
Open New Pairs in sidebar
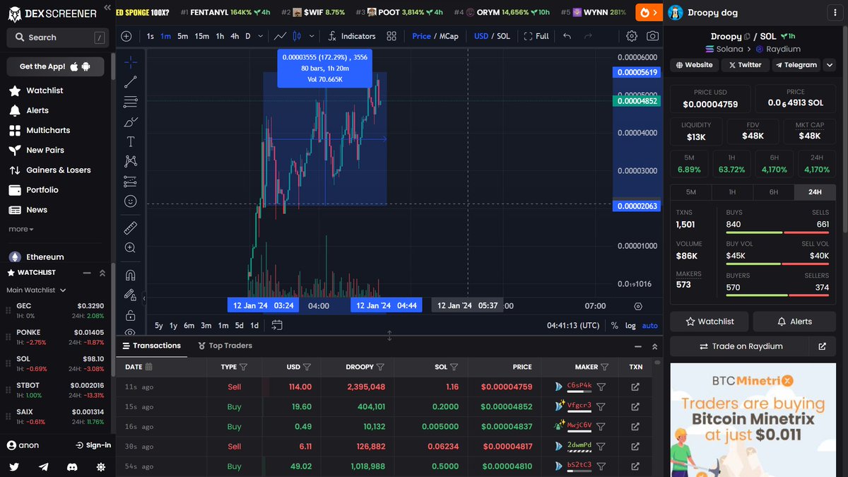click(x=46, y=150)
